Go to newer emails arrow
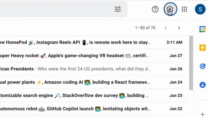 166,28
